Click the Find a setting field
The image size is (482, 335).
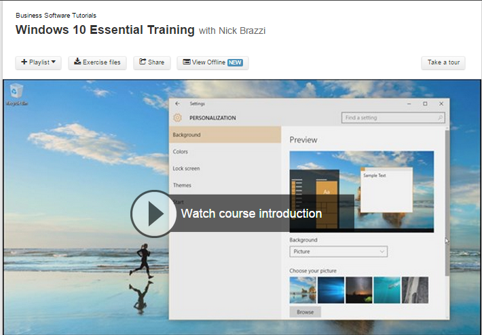point(393,117)
